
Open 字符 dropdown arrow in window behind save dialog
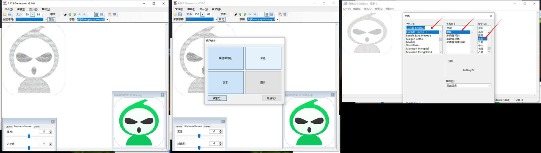pos(278,20)
